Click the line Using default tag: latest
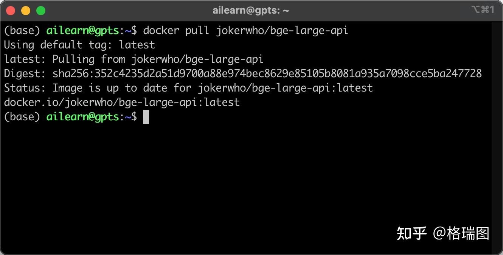Image resolution: width=503 pixels, height=255 pixels. pyautogui.click(x=79, y=45)
